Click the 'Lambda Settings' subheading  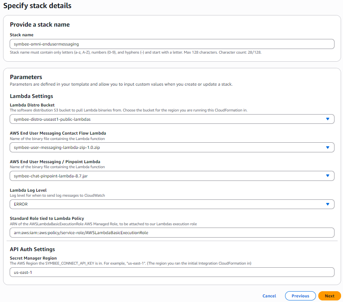click(x=32, y=96)
